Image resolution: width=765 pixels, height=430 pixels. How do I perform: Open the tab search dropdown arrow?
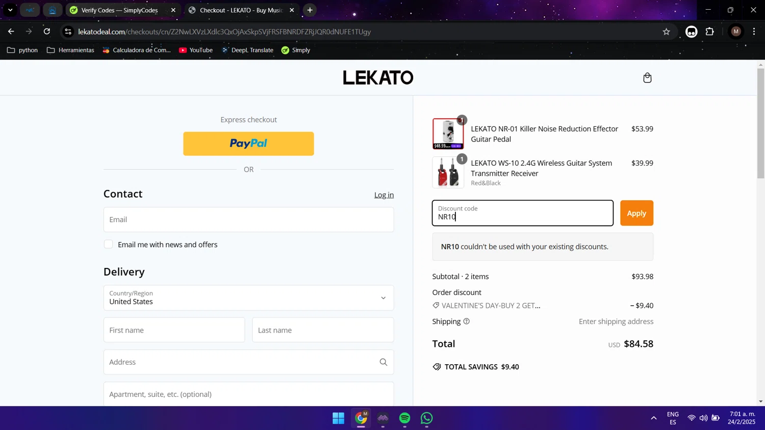click(10, 10)
